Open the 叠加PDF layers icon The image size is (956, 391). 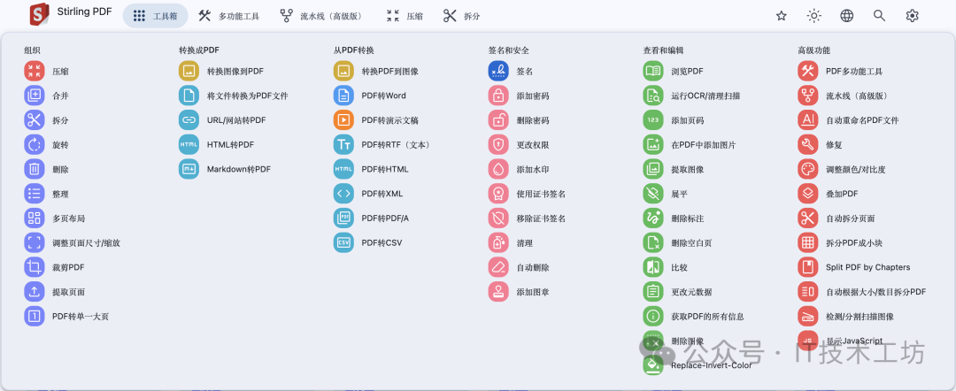[808, 194]
